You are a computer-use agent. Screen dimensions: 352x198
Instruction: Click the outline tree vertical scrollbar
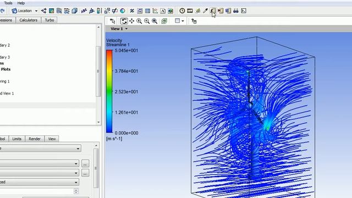tap(98, 71)
